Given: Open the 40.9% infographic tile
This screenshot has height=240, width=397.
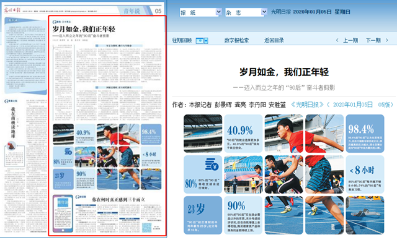Looking at the screenshot, I should click(x=243, y=134).
